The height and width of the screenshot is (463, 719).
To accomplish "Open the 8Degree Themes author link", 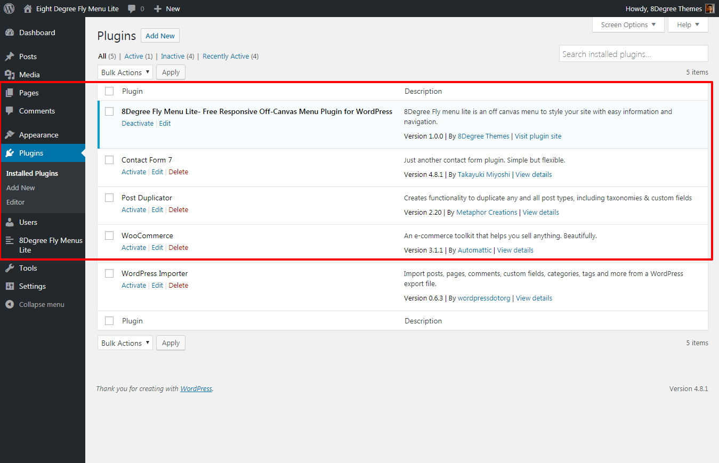I will coord(483,136).
